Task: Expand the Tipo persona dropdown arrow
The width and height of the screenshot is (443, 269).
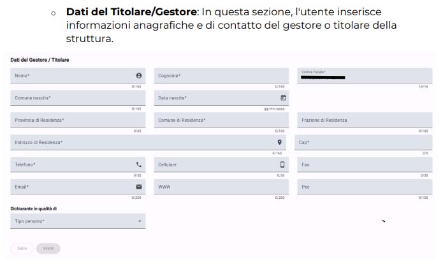Action: [x=140, y=221]
